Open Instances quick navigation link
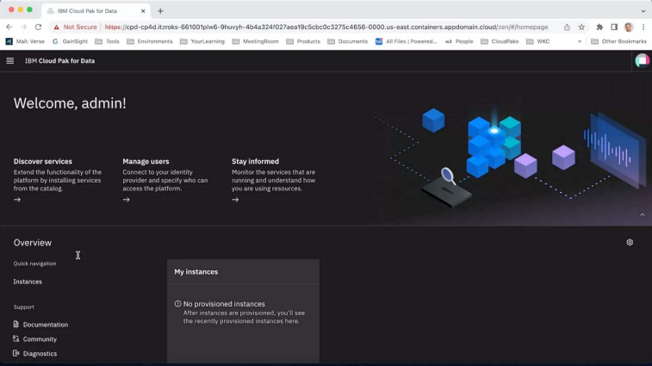Image resolution: width=652 pixels, height=366 pixels. click(28, 282)
